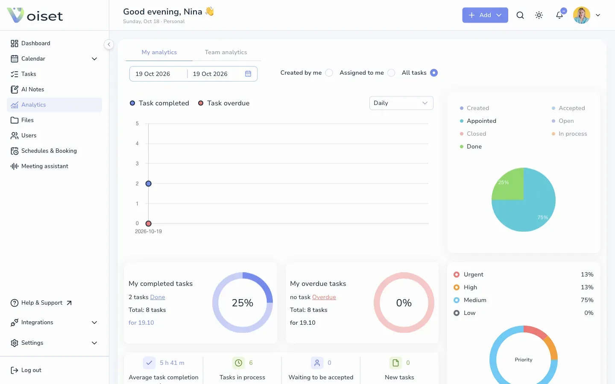
Task: Click the completed-task data point on chart
Action: 149,184
